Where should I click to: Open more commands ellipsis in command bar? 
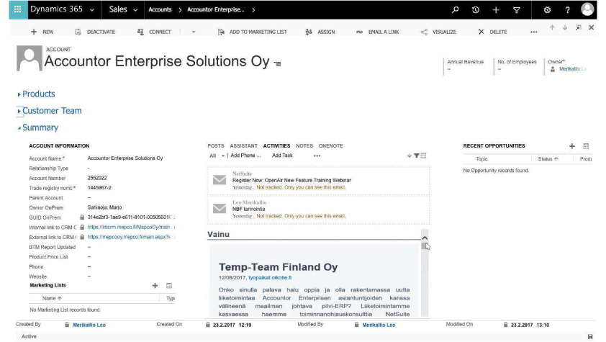pos(534,32)
